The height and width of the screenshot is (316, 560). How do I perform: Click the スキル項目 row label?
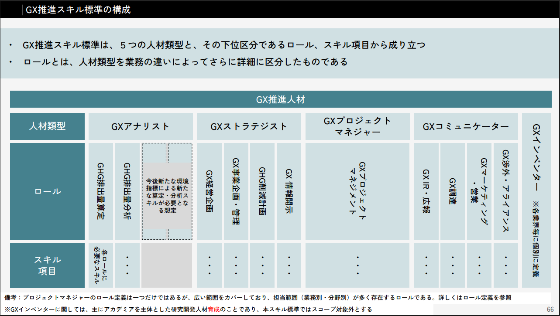click(x=47, y=265)
